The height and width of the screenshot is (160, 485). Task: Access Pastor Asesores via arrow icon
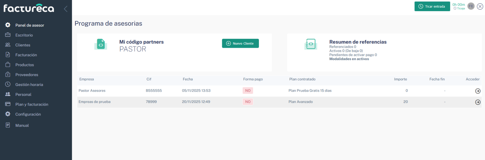tap(478, 91)
